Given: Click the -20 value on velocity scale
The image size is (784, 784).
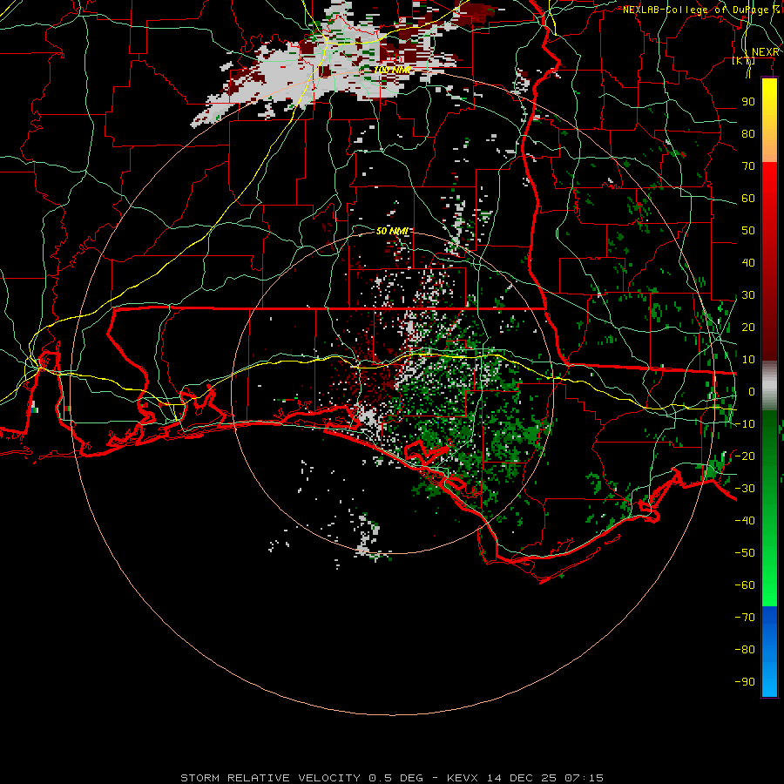Looking at the screenshot, I should (x=745, y=456).
